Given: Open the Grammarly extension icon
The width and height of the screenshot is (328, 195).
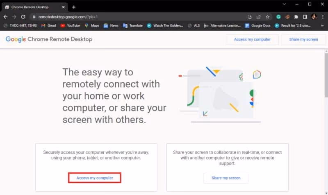Looking at the screenshot, I should [278, 17].
